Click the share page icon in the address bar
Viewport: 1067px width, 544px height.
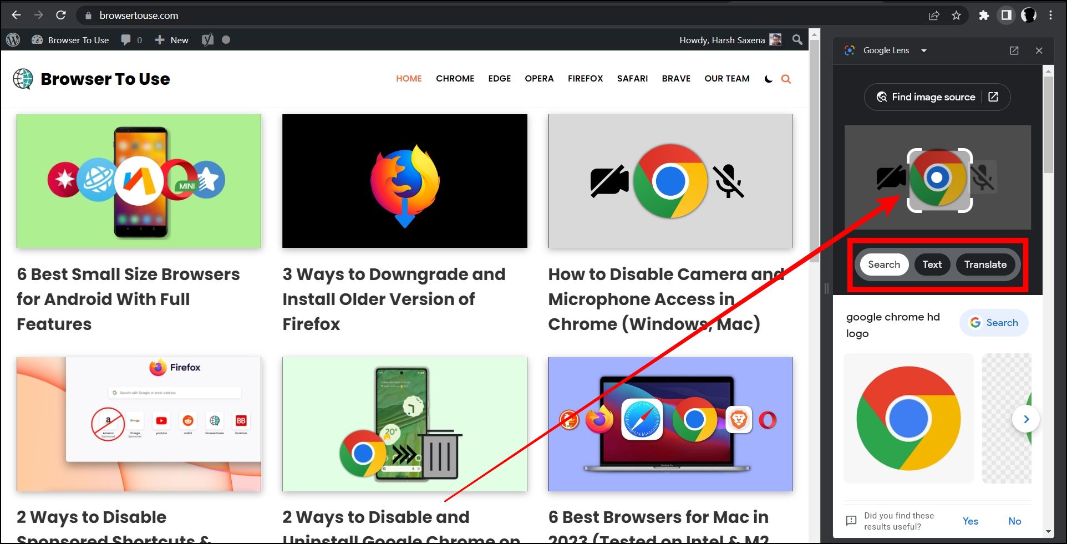[934, 16]
